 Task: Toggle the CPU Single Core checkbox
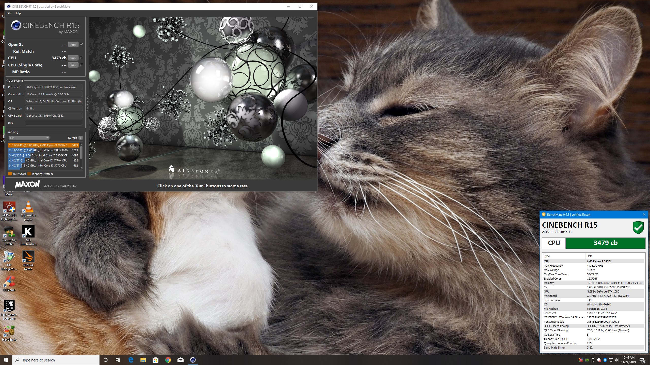[x=82, y=65]
